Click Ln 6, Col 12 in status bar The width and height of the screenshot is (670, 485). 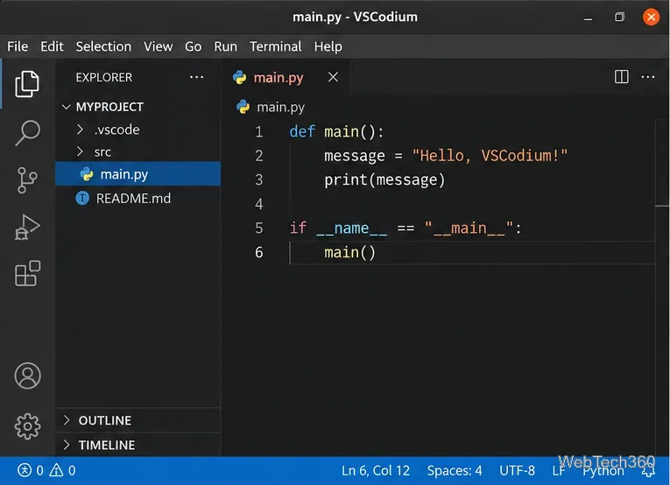(376, 470)
